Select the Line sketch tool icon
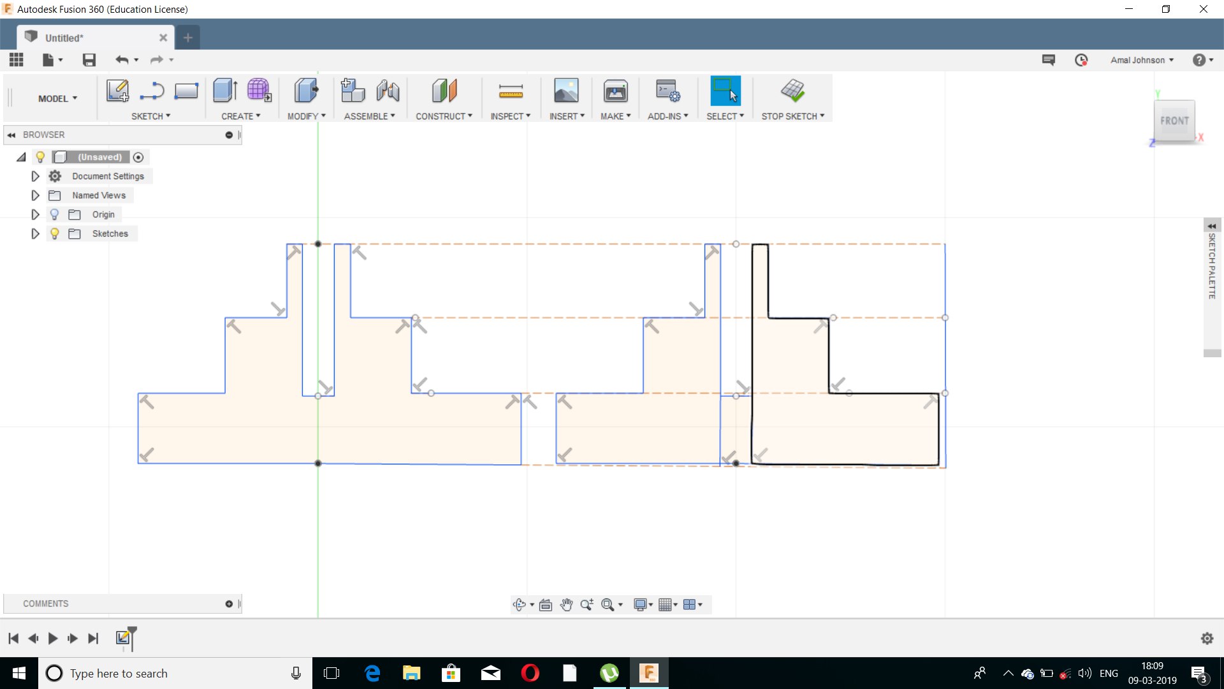Viewport: 1224px width, 689px height. pyautogui.click(x=152, y=91)
